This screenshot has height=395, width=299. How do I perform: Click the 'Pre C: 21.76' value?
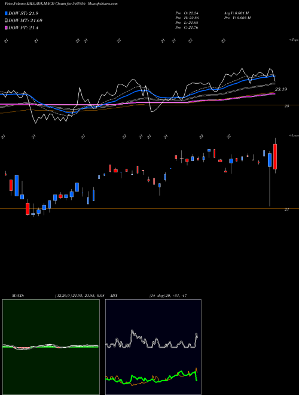[x=187, y=28]
